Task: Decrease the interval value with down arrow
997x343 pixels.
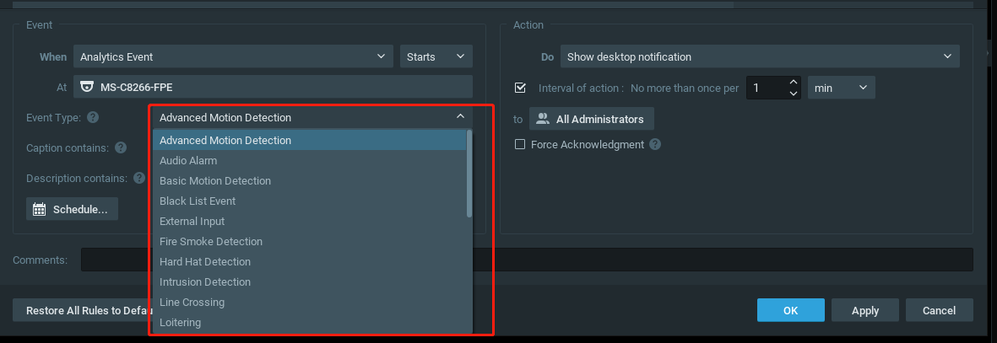Action: pos(793,94)
